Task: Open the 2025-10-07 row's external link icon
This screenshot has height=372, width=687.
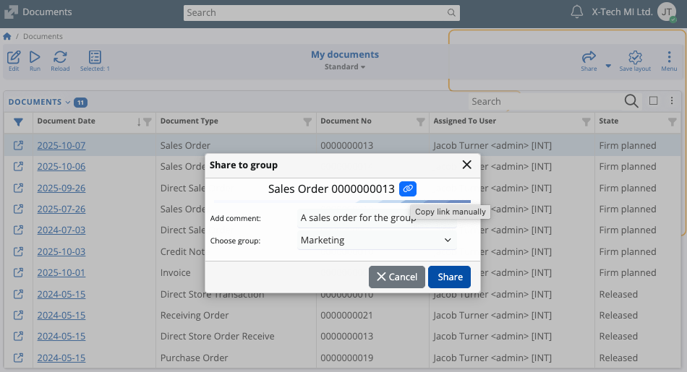Action: [x=19, y=145]
